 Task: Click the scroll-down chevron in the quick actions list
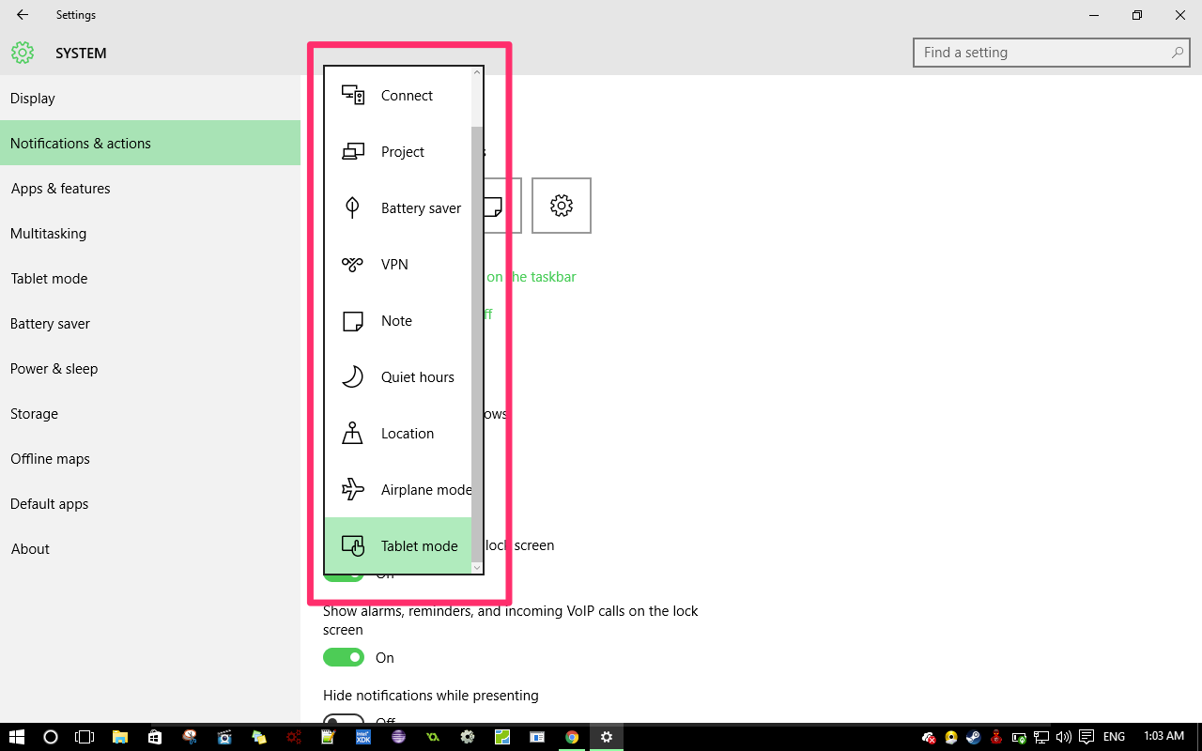[476, 568]
